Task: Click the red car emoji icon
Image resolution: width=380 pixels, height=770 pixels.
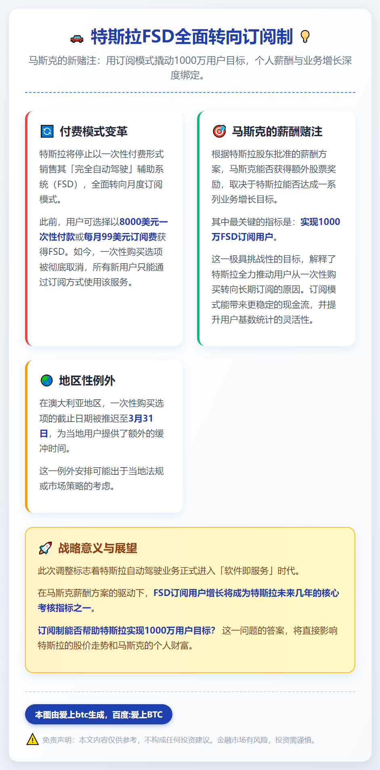Action: (77, 38)
